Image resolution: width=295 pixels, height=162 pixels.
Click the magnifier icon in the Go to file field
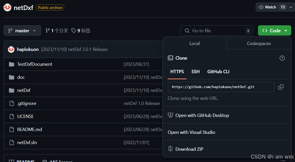pos(187,30)
